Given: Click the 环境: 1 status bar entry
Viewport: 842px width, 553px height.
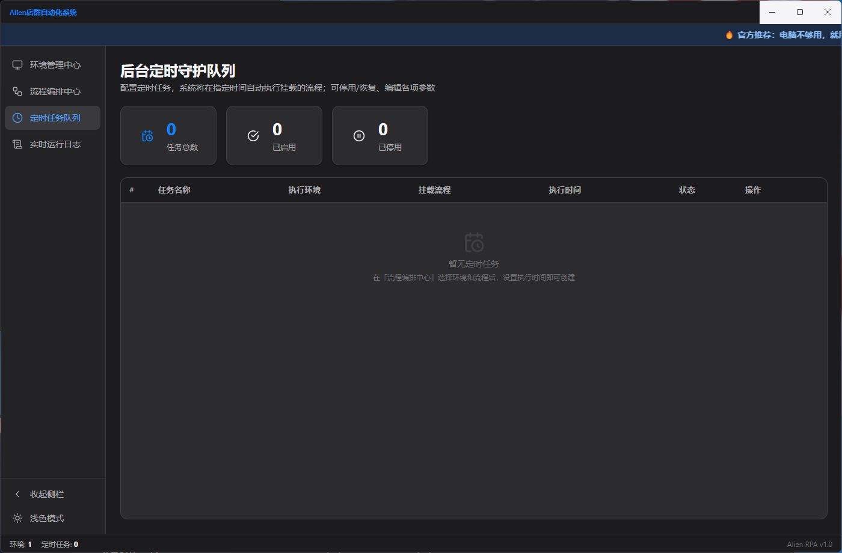Looking at the screenshot, I should pyautogui.click(x=20, y=545).
